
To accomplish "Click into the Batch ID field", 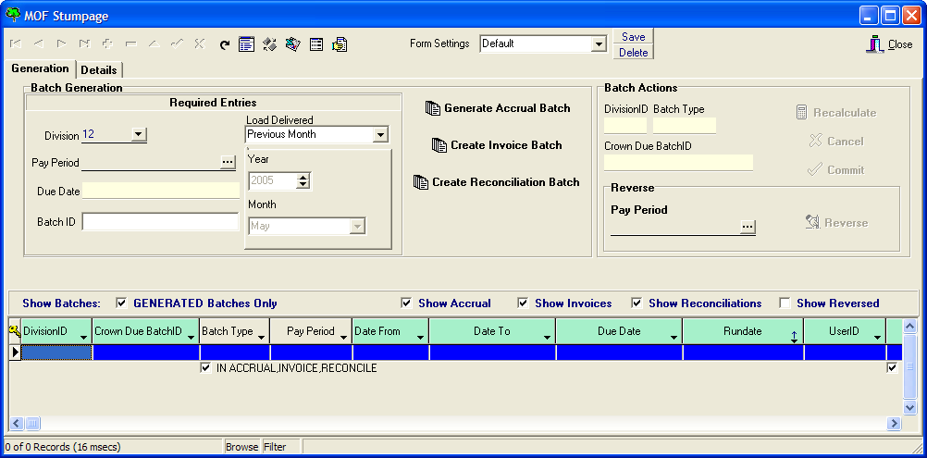I will 160,222.
